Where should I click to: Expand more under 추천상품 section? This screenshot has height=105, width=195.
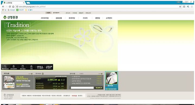[x=30, y=74]
